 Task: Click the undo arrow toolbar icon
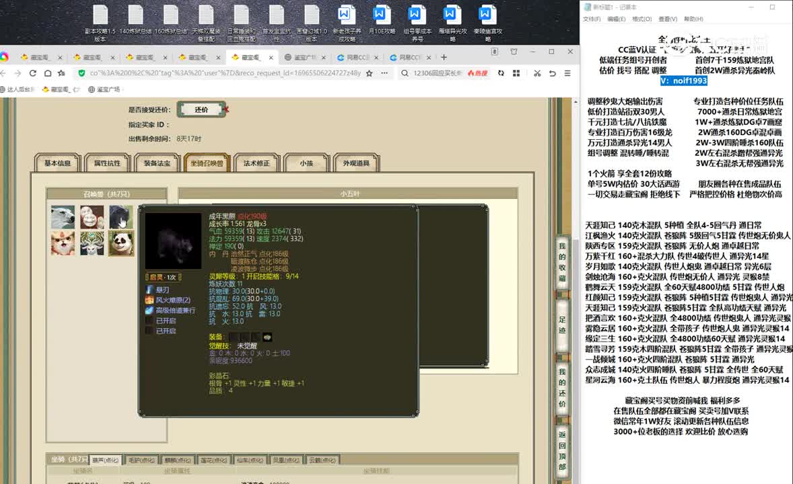tap(552, 73)
